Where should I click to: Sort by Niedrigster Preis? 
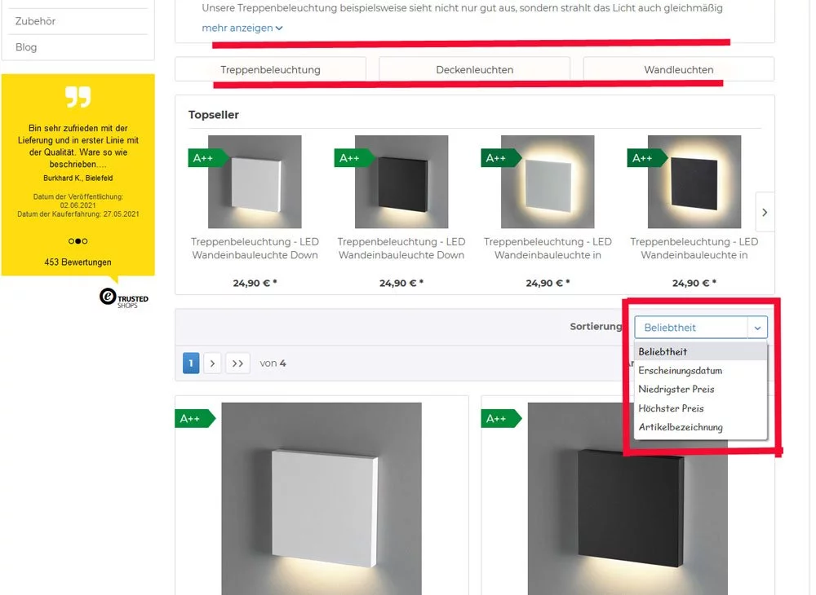coord(700,390)
